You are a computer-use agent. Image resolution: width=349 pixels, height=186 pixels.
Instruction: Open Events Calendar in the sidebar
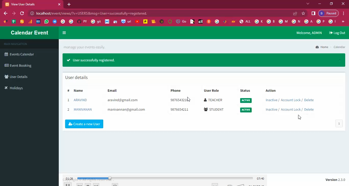pyautogui.click(x=22, y=54)
